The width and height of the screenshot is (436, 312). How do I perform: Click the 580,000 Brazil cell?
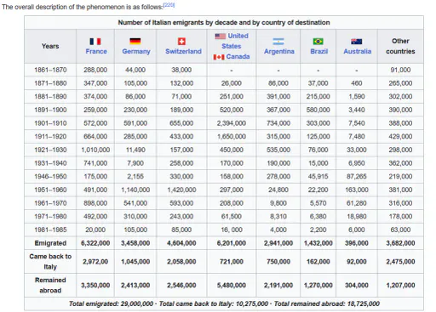pos(318,110)
